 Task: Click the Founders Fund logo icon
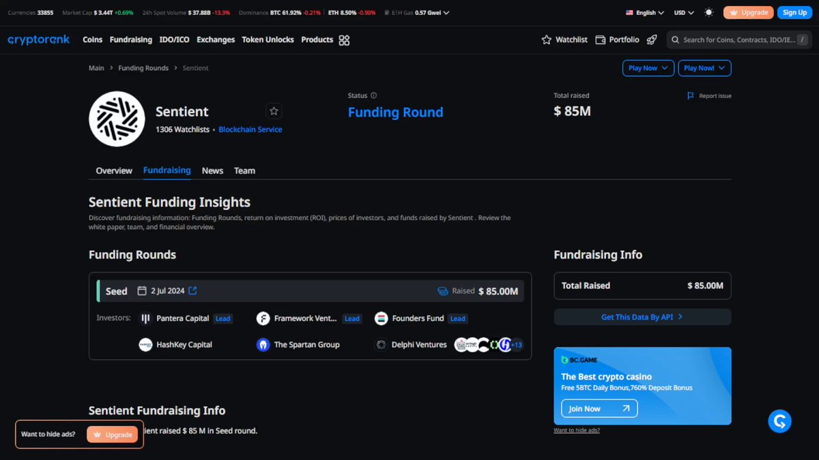(381, 318)
